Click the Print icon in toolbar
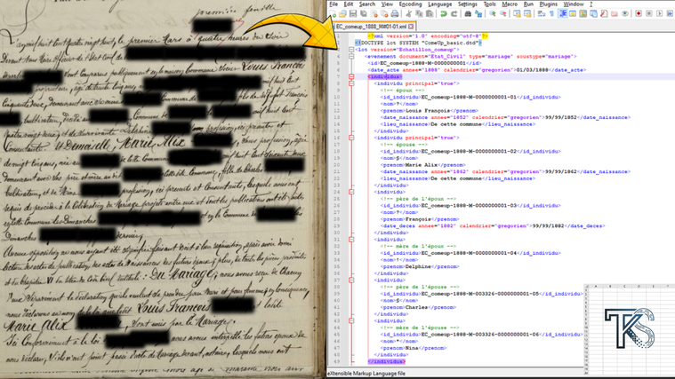Image resolution: width=675 pixels, height=379 pixels. click(395, 14)
